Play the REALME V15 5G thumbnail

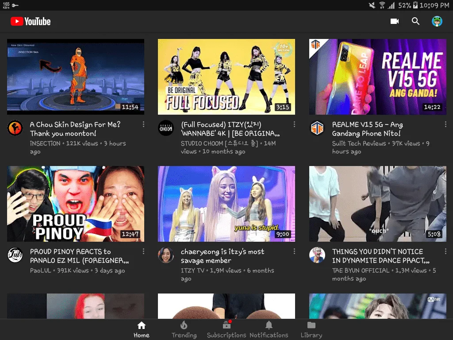click(378, 77)
